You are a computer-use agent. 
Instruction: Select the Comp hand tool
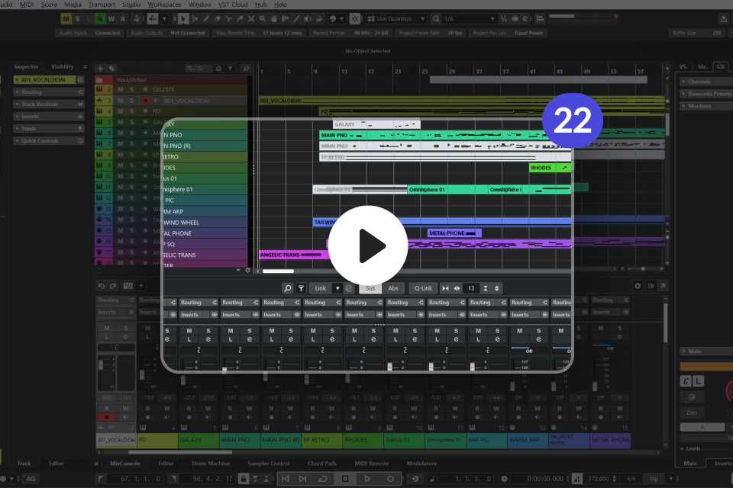pos(274,18)
